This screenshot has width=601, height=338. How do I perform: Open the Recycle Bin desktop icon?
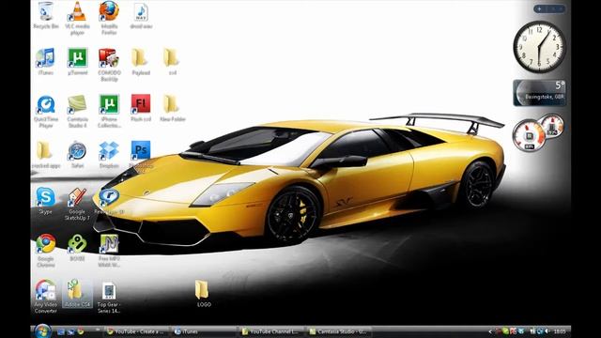click(x=46, y=15)
